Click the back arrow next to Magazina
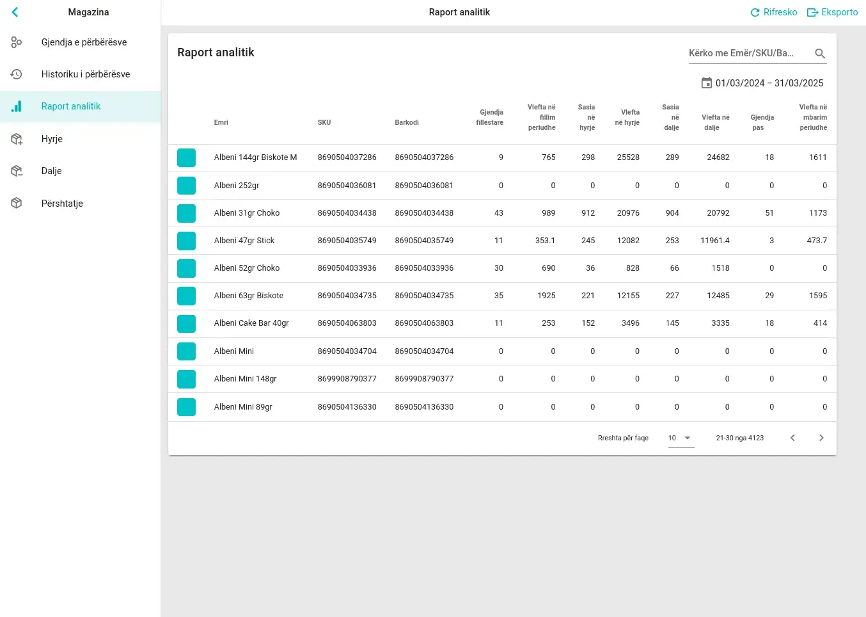Viewport: 866px width, 617px height. (15, 12)
